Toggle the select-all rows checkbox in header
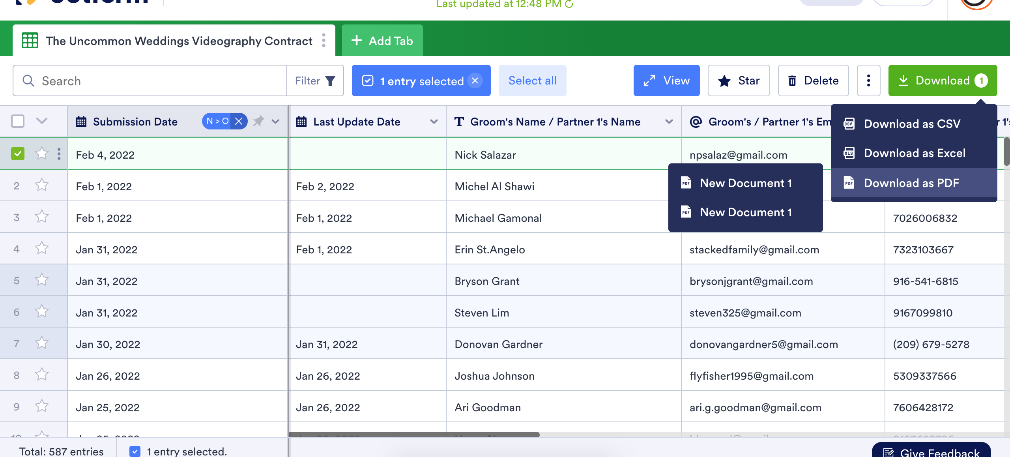 coord(18,121)
